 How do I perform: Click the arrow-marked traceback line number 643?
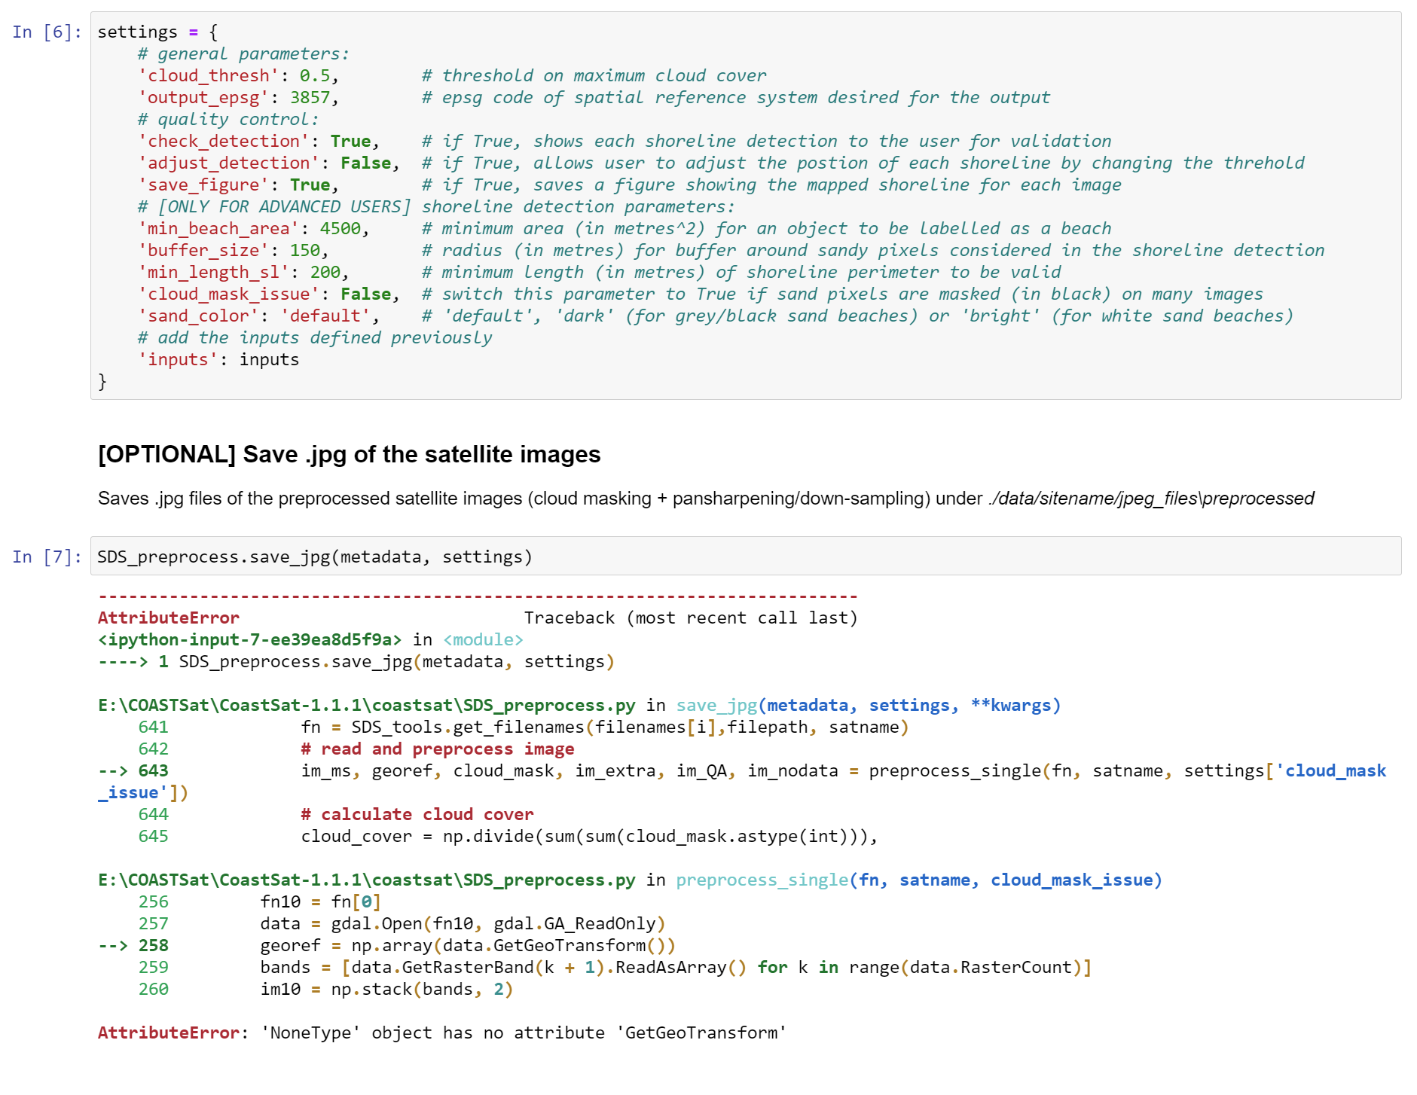coord(153,770)
